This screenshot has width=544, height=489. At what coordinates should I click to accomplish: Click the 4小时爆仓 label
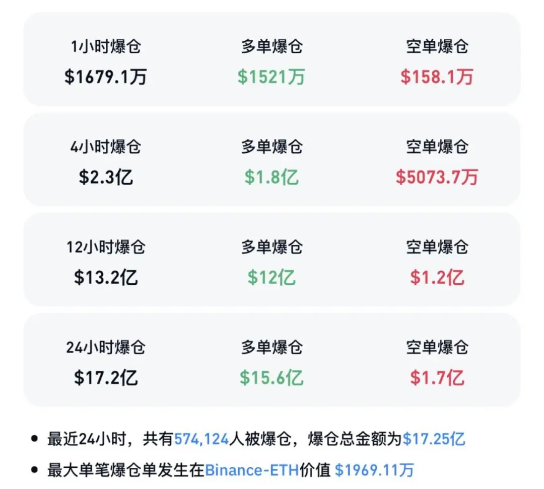pos(106,147)
